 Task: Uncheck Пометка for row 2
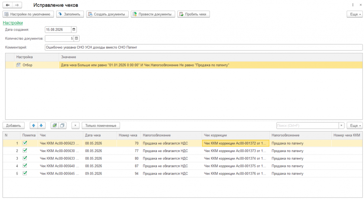click(x=25, y=151)
